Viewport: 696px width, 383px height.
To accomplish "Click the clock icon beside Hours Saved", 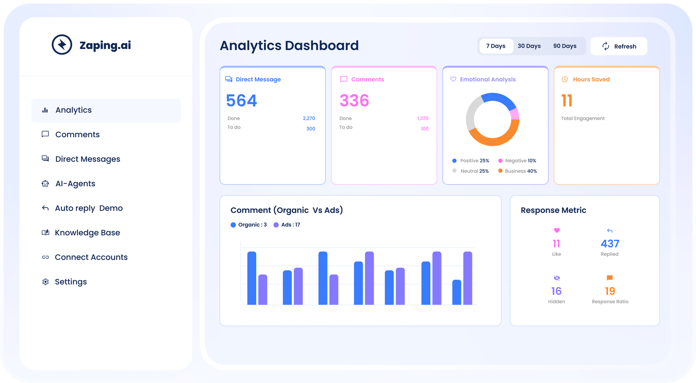I will [x=565, y=79].
